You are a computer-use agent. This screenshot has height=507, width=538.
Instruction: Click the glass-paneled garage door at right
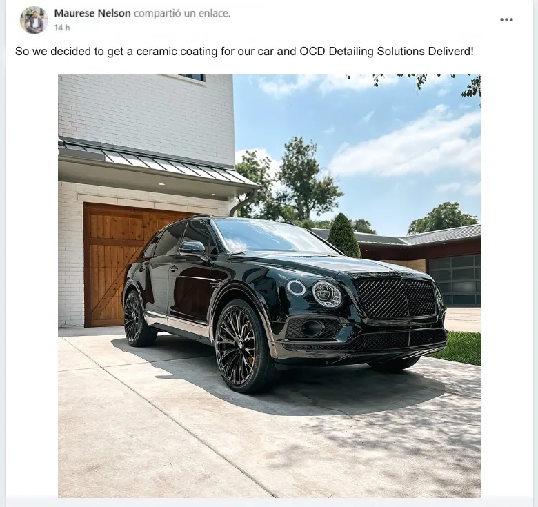click(455, 280)
